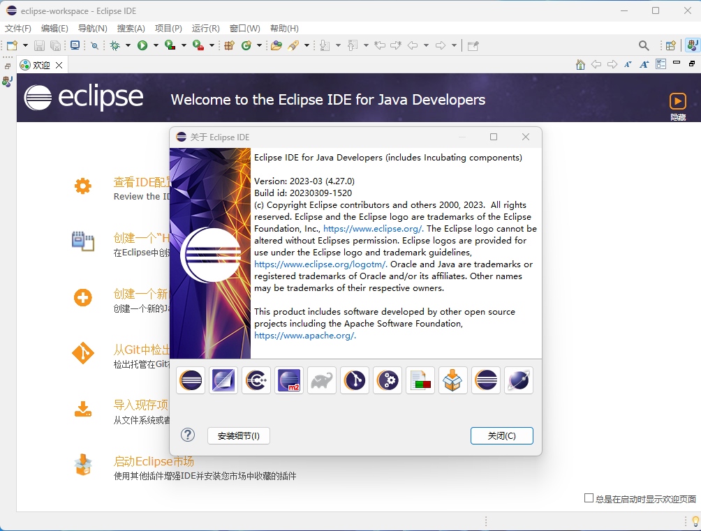Click the Welcome page Home icon

point(580,64)
